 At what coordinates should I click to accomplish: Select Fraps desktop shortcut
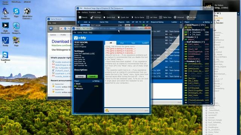pos(16,42)
